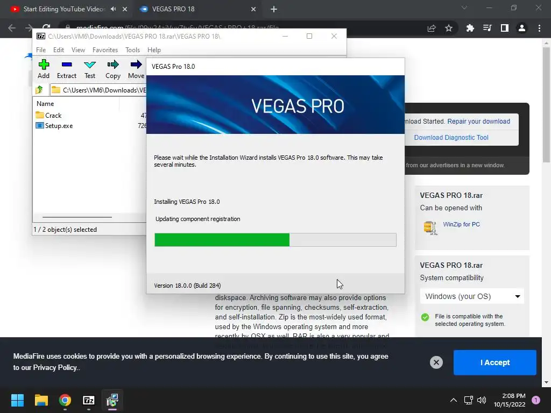This screenshot has width=551, height=413.
Task: Open Chrome extensions puzzle icon
Action: point(470,28)
